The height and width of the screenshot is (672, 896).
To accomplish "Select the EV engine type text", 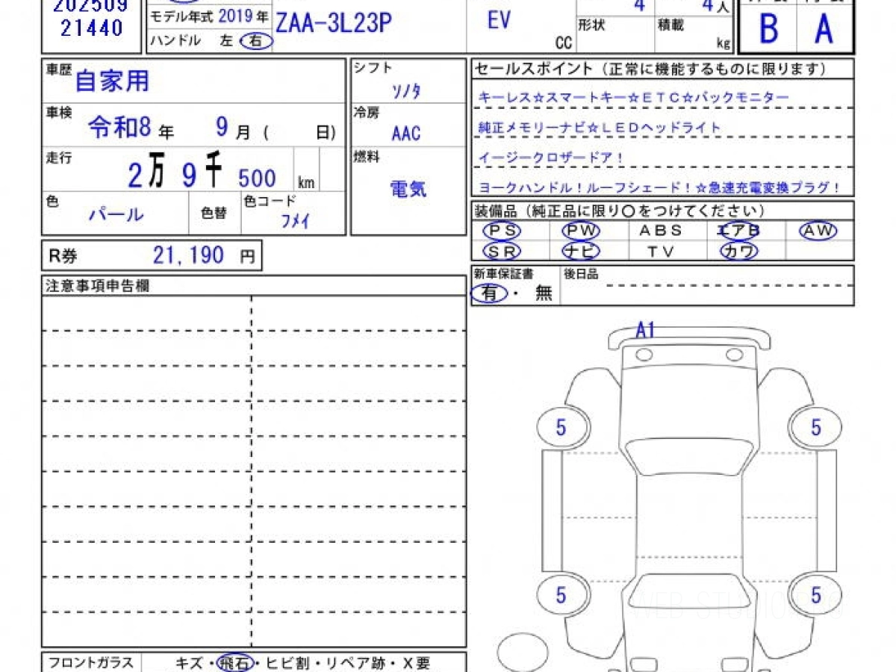I will (x=499, y=20).
